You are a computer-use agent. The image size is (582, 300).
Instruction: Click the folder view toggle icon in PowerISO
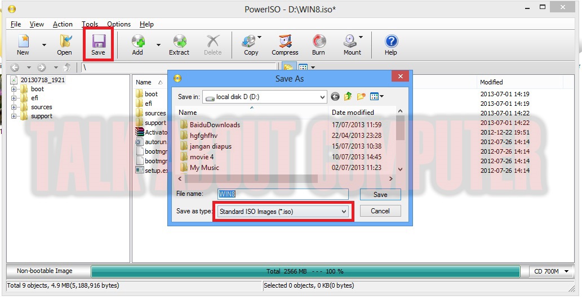288,68
